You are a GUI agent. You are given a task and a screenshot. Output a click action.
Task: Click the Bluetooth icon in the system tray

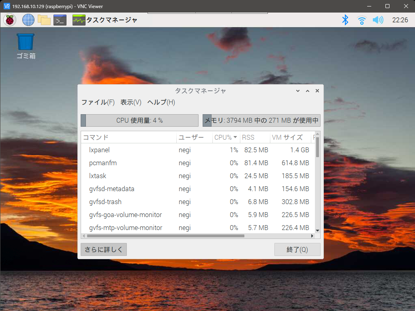[345, 20]
